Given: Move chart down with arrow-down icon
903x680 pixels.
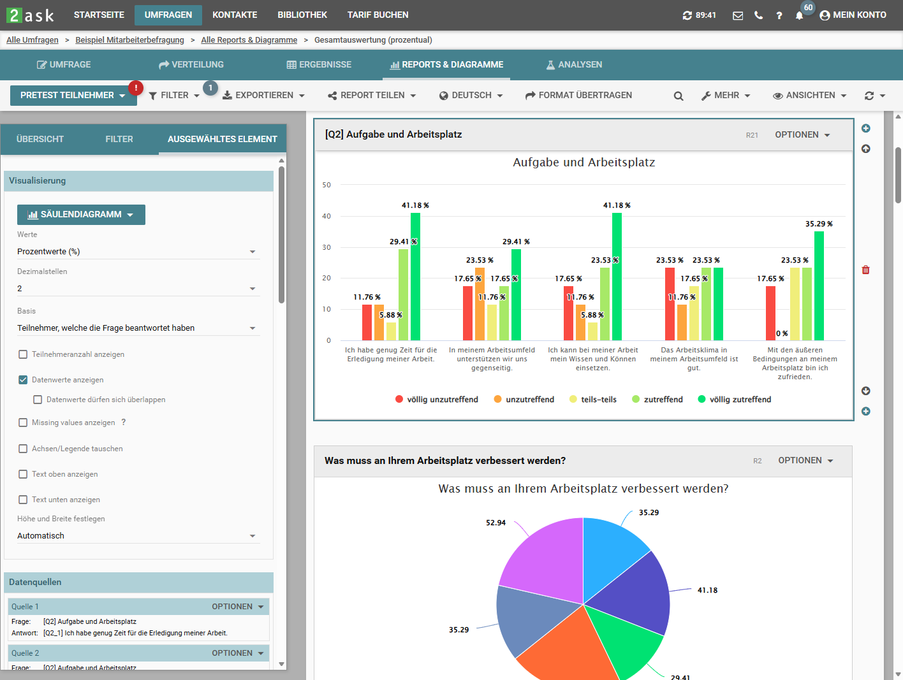Looking at the screenshot, I should coord(865,391).
